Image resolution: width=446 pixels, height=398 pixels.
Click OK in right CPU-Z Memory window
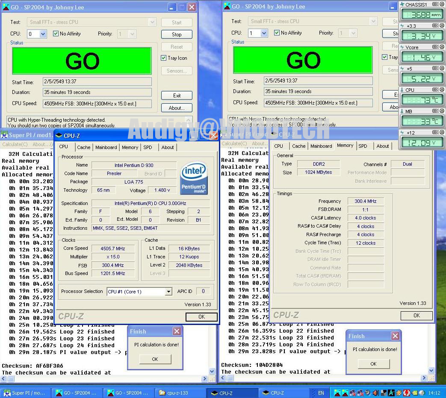(416, 316)
